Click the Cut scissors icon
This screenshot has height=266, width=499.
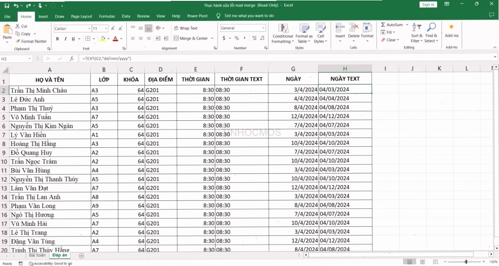18,26
